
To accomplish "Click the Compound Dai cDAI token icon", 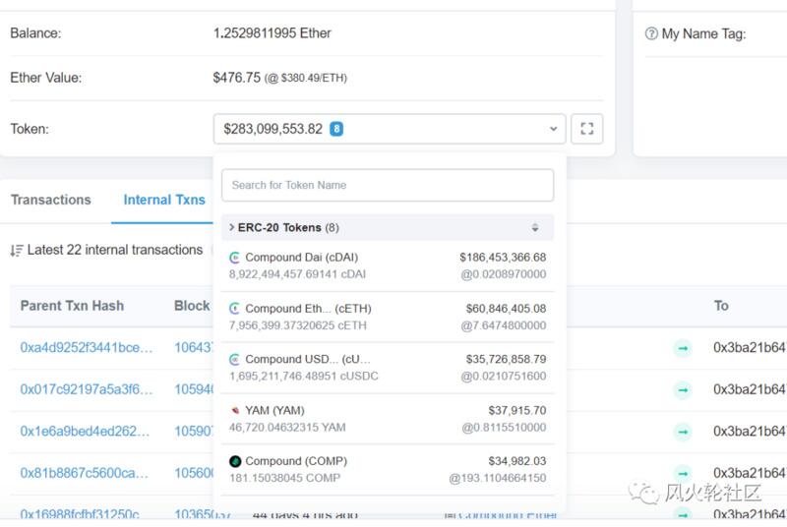I will (x=234, y=258).
